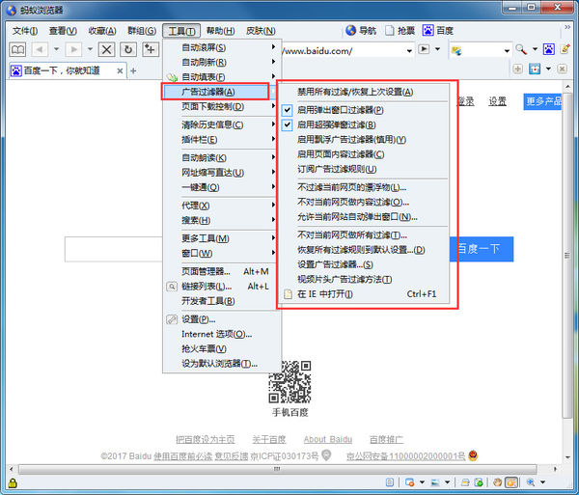Open the 皮肤(N) menu
579x495 pixels.
[261, 31]
